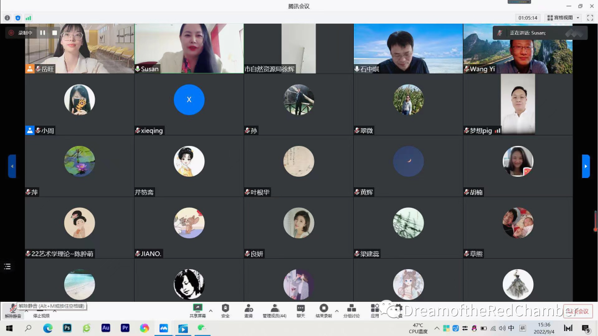Open the Apps (应用) icon
The width and height of the screenshot is (598, 336).
pos(375,310)
